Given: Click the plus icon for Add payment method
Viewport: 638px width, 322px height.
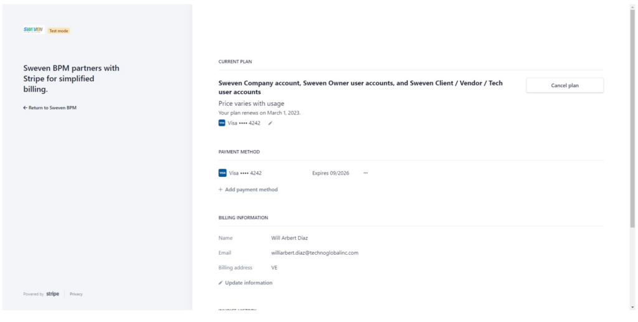Looking at the screenshot, I should coord(221,189).
